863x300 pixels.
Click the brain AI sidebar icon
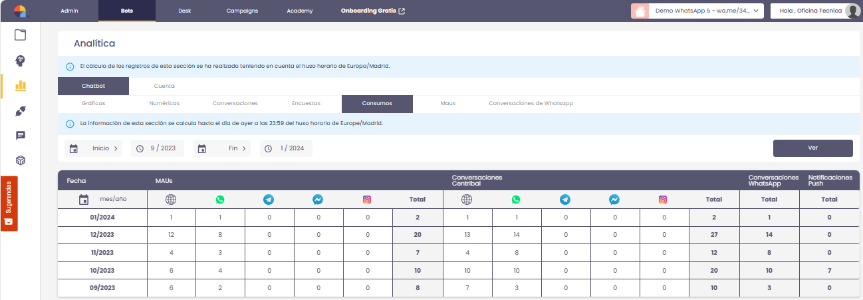pos(21,61)
